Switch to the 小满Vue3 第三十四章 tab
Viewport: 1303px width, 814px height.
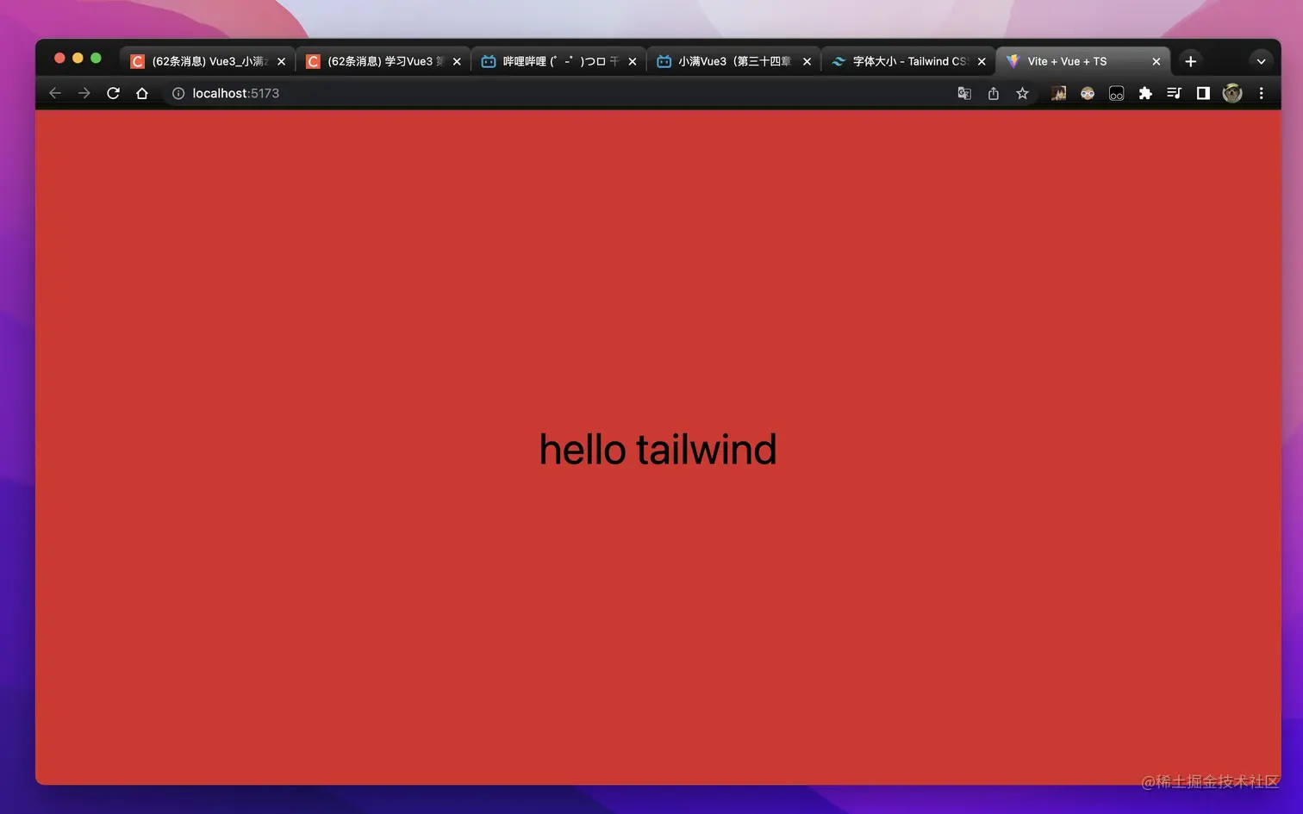(x=733, y=61)
